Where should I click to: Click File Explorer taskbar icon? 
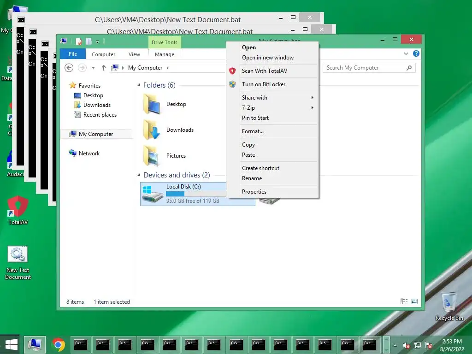tap(35, 345)
